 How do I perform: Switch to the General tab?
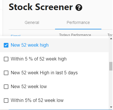(32, 22)
